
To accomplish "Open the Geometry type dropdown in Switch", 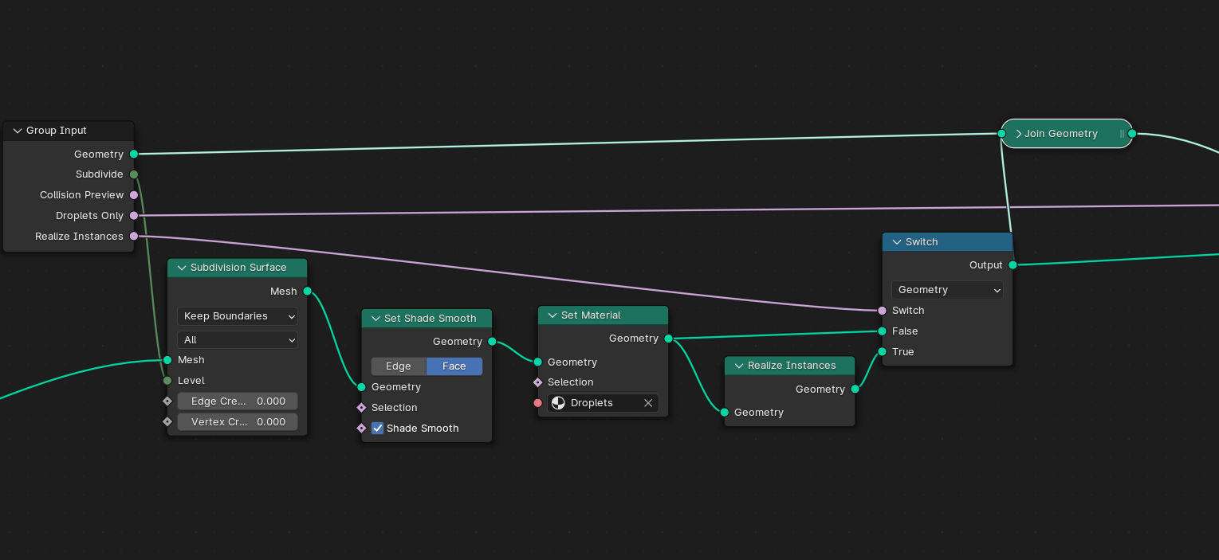I will click(947, 290).
